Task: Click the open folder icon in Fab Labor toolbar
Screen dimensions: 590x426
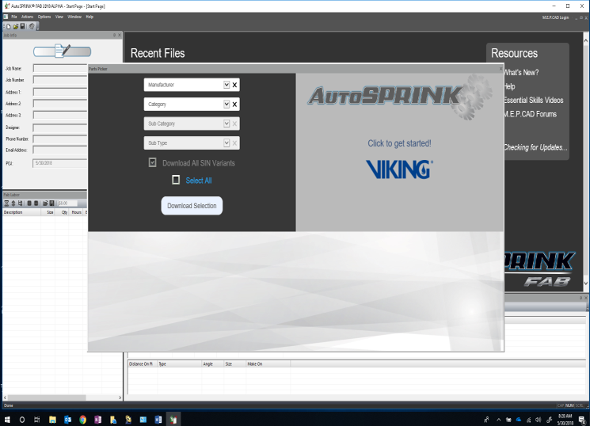Action: 45,203
